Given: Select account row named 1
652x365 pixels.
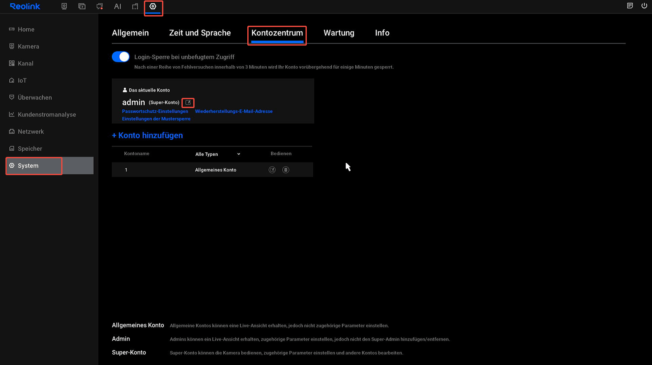Looking at the screenshot, I should [x=212, y=170].
